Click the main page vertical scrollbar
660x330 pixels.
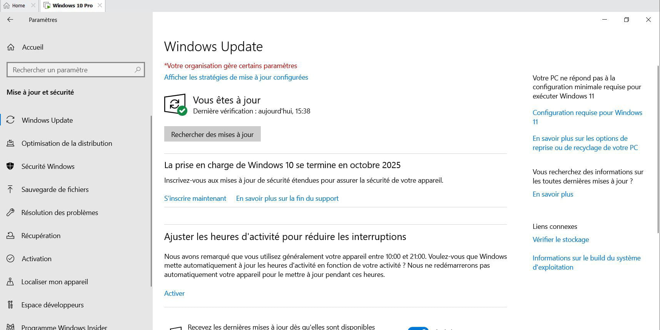658,149
